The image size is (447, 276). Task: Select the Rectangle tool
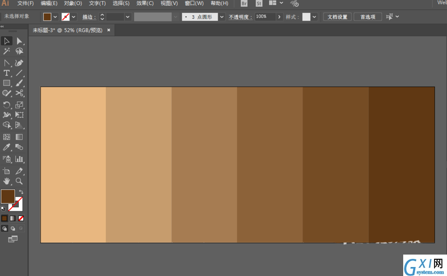point(7,83)
